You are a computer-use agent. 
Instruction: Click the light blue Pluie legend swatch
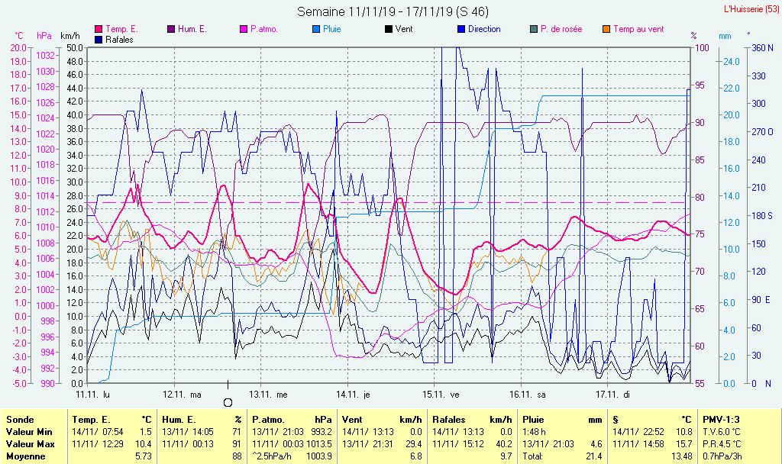tap(316, 30)
